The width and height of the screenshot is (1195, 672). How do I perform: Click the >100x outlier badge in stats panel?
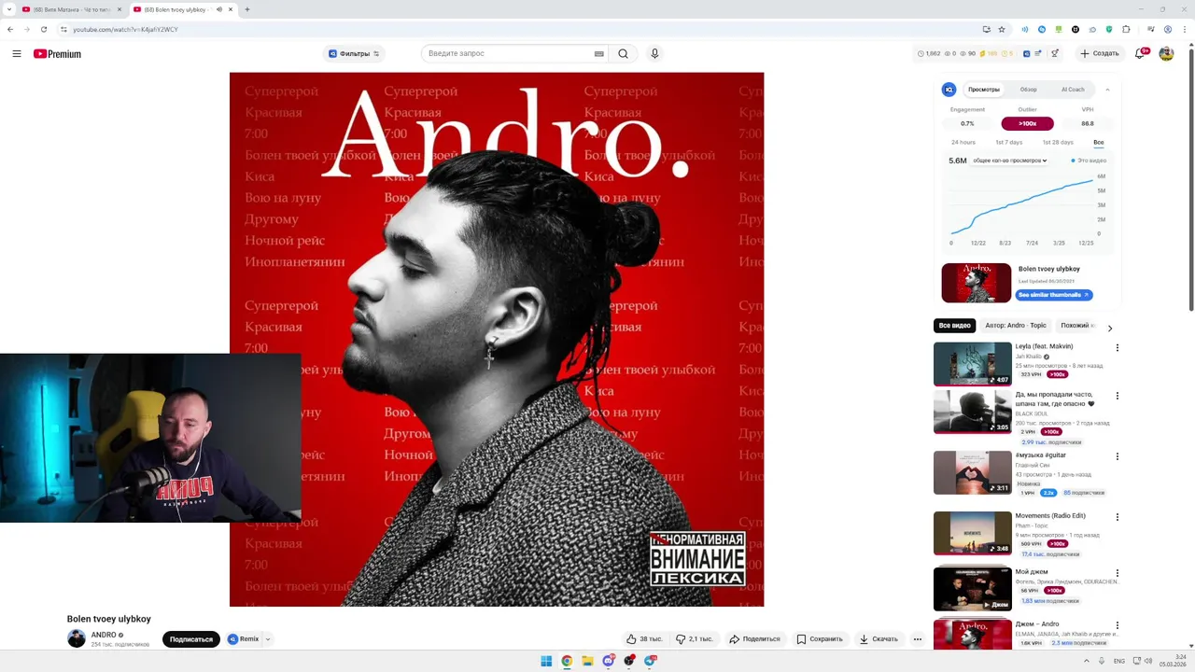[1028, 123]
